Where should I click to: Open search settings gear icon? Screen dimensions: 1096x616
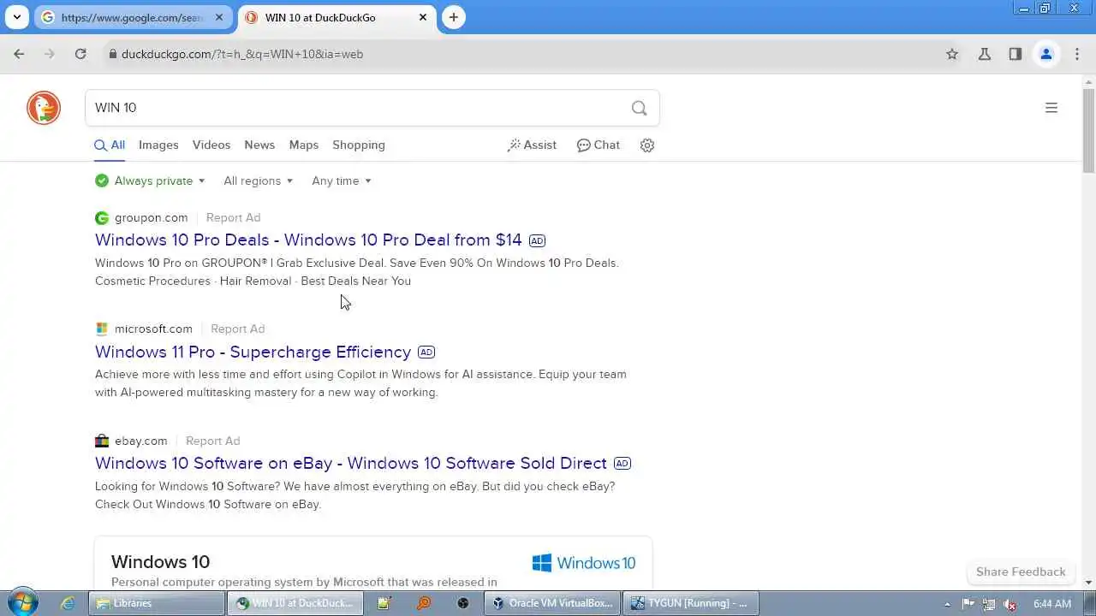[647, 145]
